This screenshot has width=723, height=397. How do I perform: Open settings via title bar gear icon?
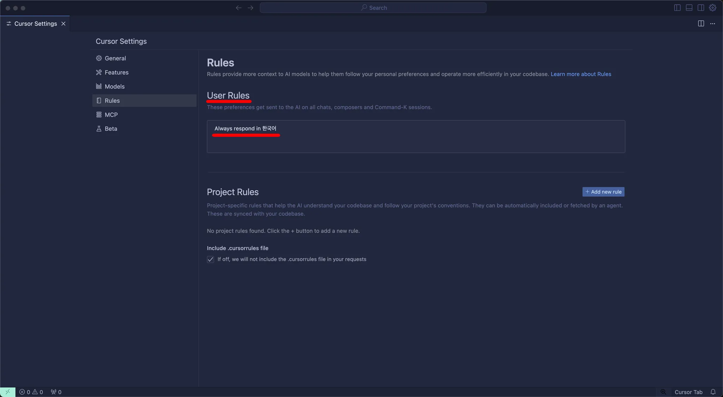[713, 8]
